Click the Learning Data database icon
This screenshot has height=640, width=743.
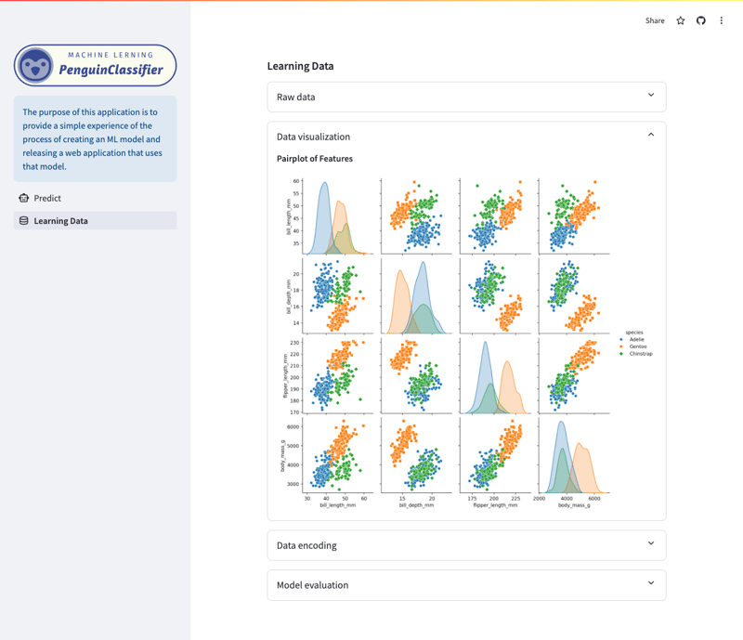(x=24, y=221)
